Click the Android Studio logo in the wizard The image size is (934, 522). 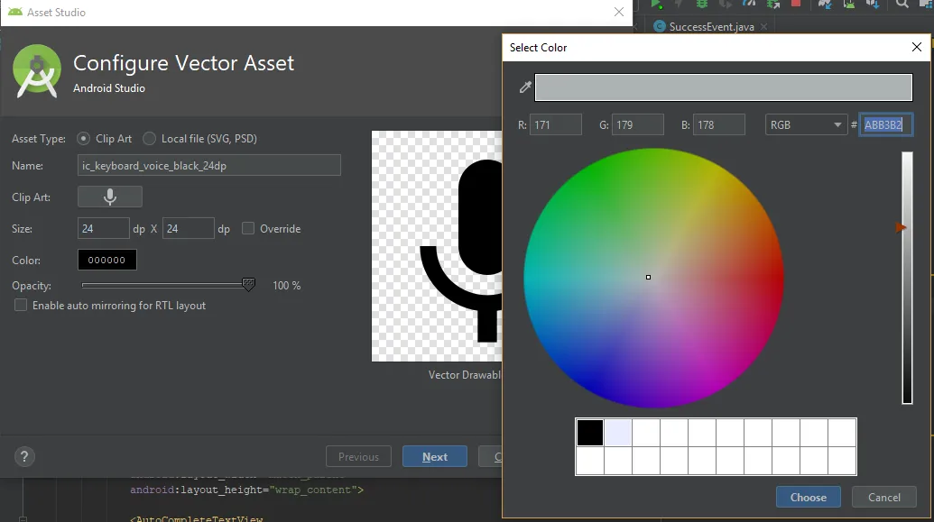coord(37,71)
